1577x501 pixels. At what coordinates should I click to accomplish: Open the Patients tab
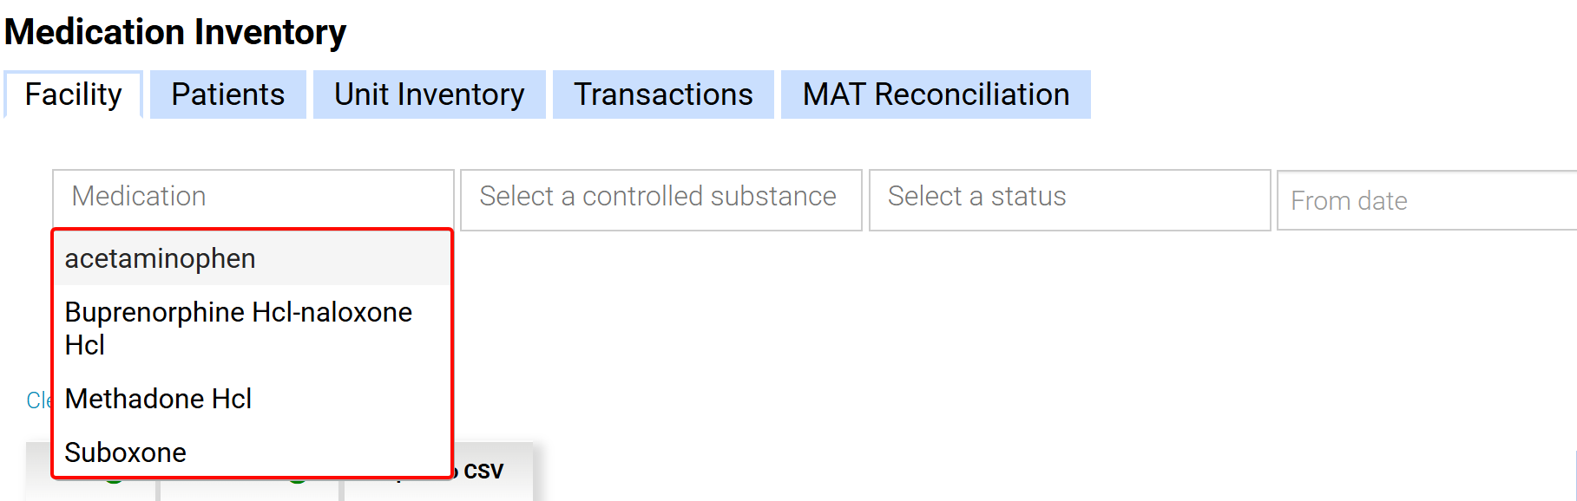[x=227, y=94]
